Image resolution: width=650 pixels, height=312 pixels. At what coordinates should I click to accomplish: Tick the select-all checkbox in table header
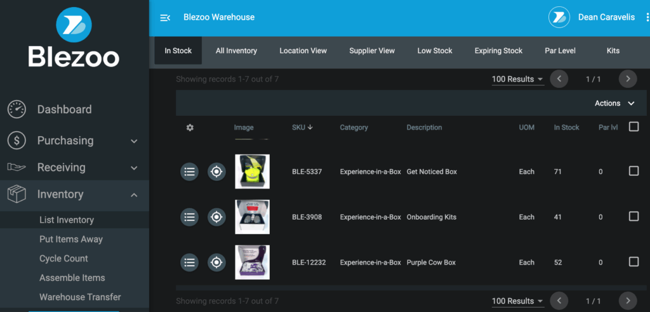[633, 127]
